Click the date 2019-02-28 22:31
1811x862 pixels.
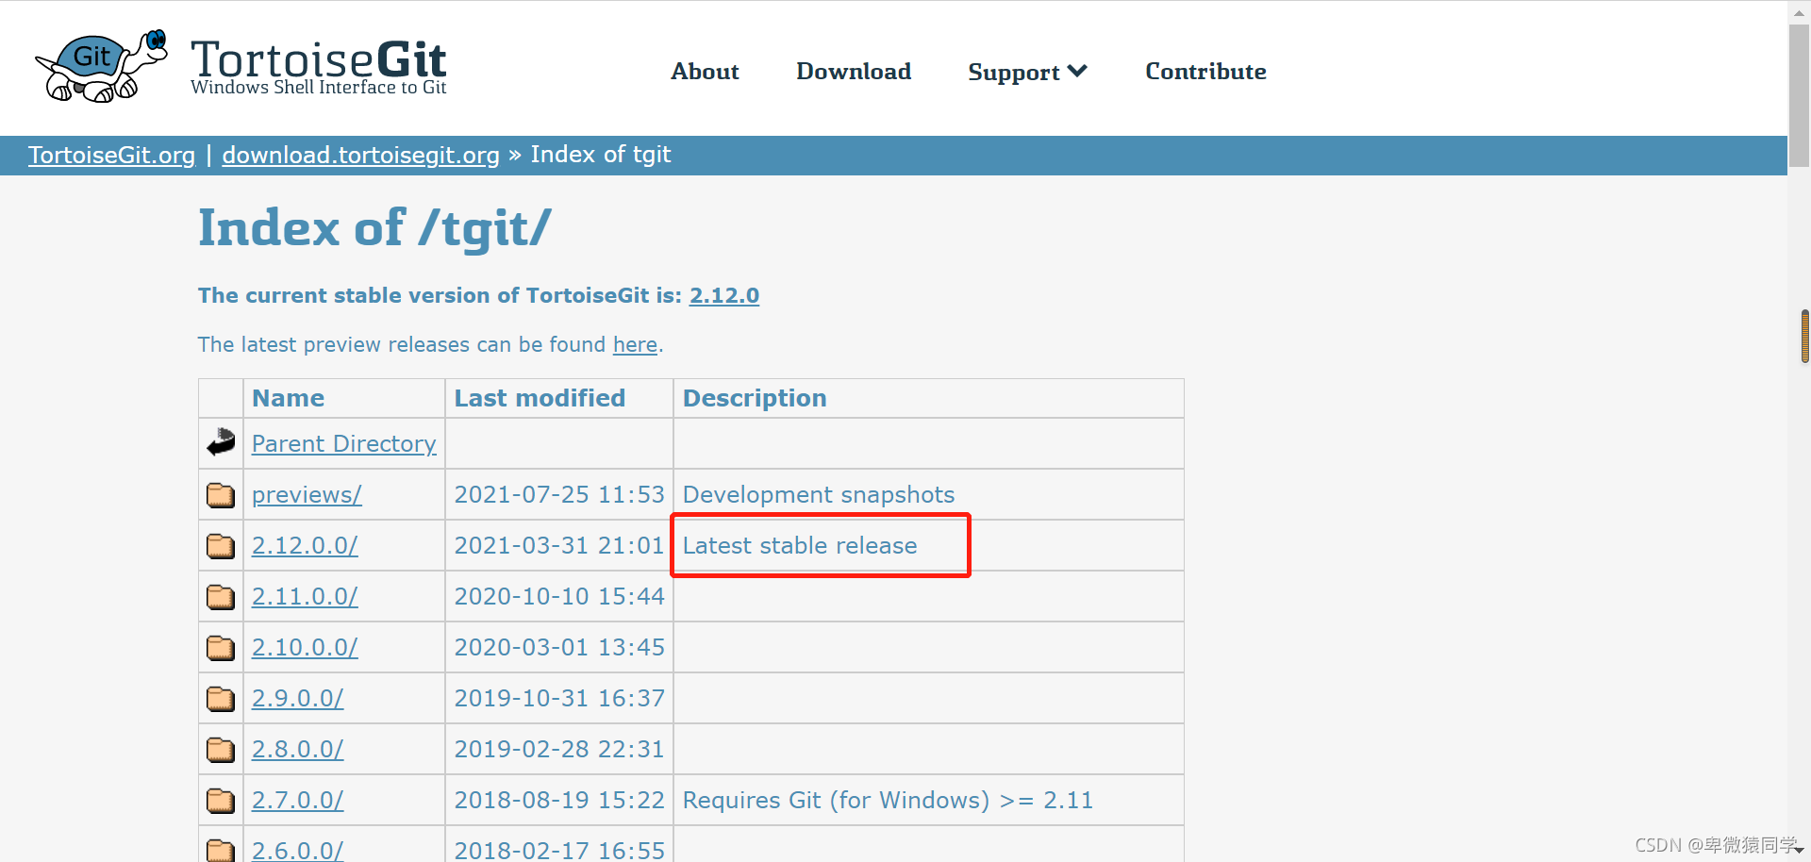pyautogui.click(x=559, y=749)
